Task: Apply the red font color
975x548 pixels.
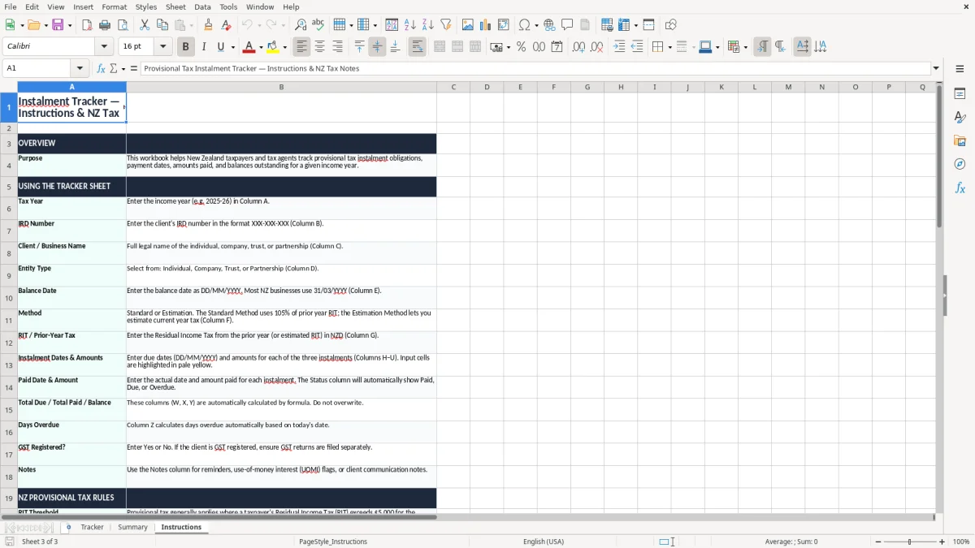Action: click(249, 47)
